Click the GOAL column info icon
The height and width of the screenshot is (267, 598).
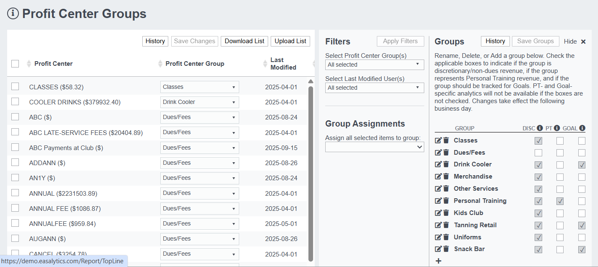coord(582,128)
